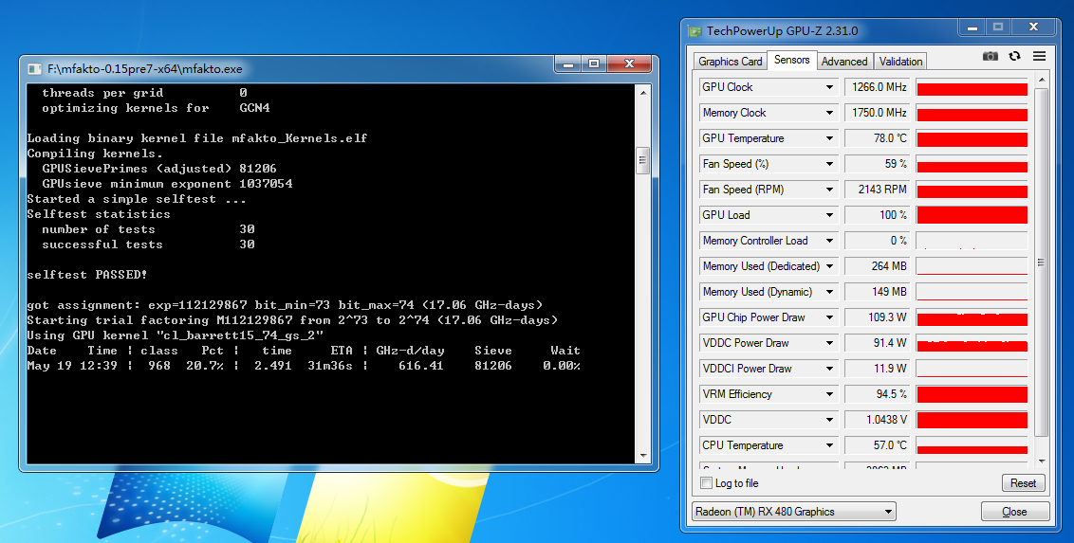
Task: Click the 91.4 W VDDC Power Draw value
Action: [x=878, y=343]
